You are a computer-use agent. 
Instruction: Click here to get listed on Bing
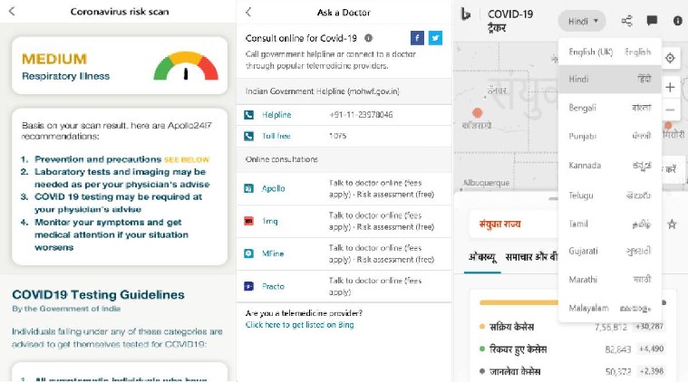point(299,324)
